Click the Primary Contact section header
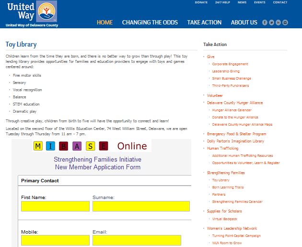Image resolution: width=302 pixels, height=247 pixels. [x=40, y=181]
